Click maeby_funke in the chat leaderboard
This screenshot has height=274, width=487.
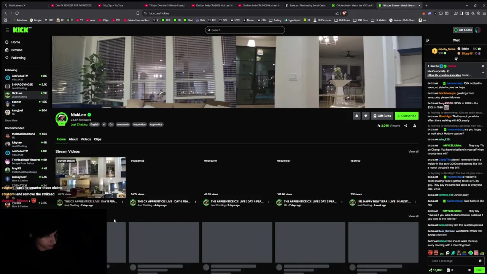point(447,49)
